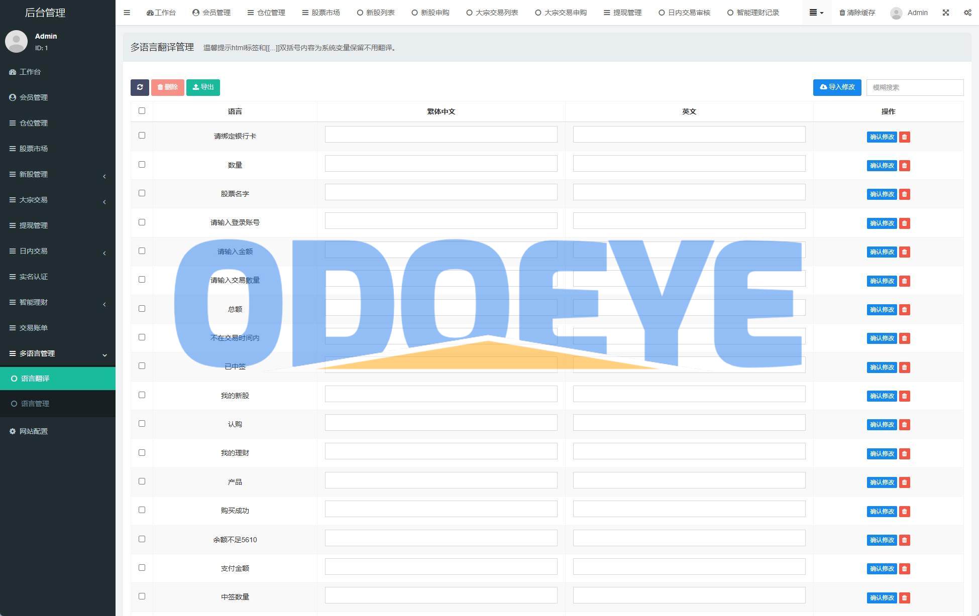The width and height of the screenshot is (979, 616).
Task: Open 网站配置 gear item in sidebar
Action: point(58,431)
